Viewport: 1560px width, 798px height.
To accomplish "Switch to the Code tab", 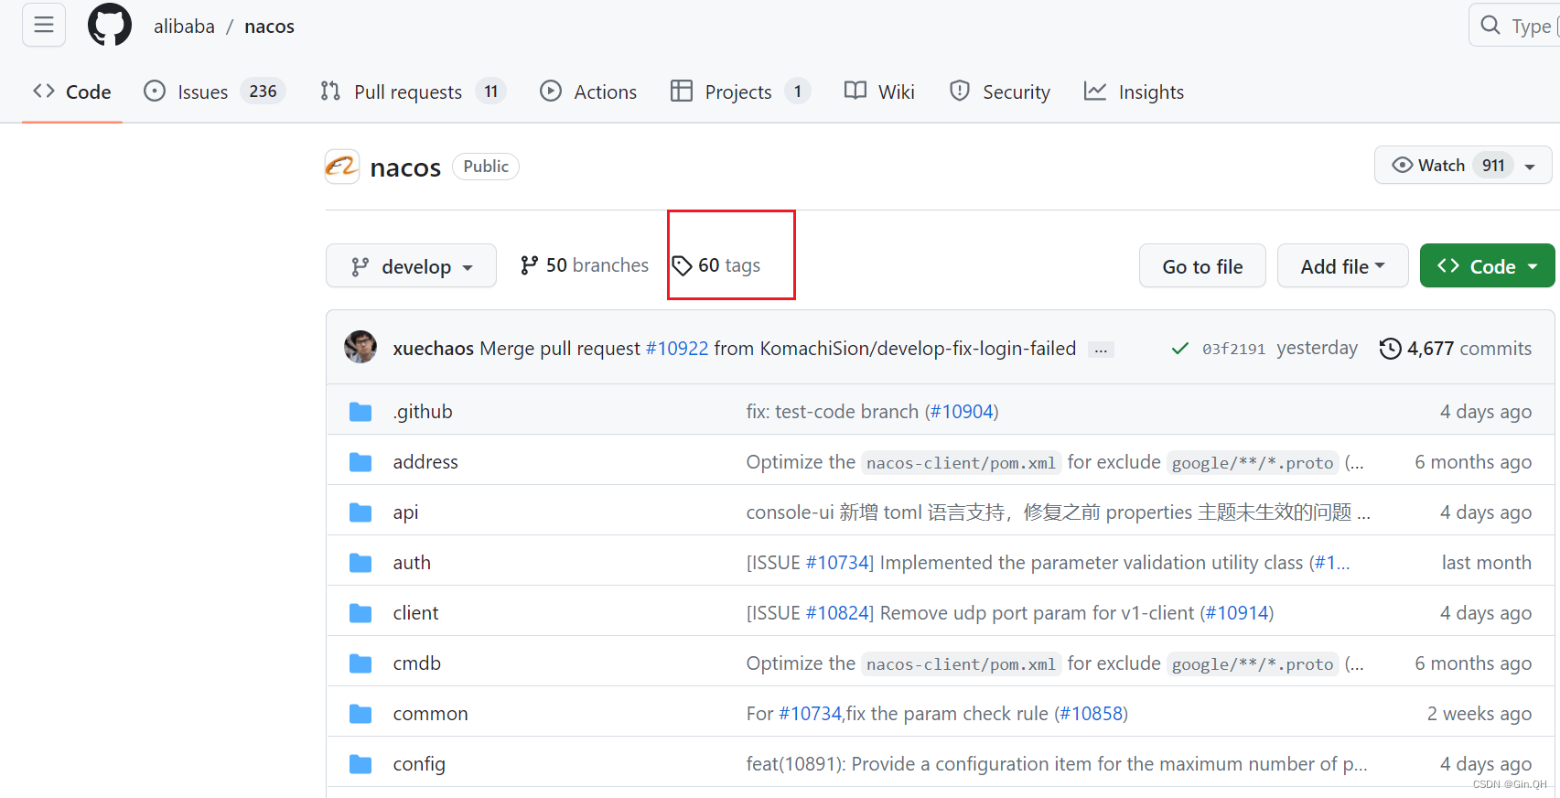I will [x=72, y=92].
